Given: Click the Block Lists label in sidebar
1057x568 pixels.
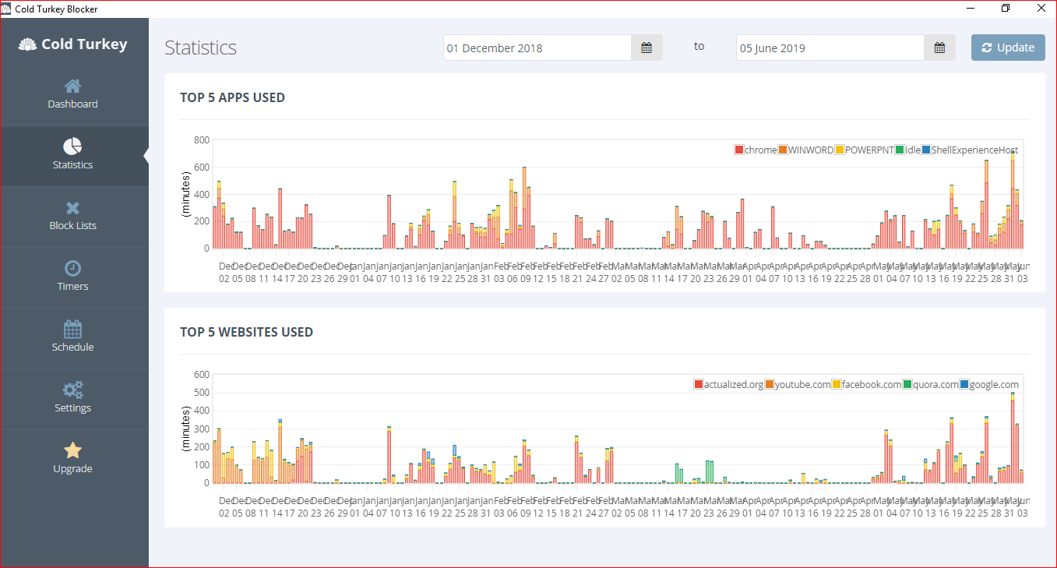Looking at the screenshot, I should [72, 226].
